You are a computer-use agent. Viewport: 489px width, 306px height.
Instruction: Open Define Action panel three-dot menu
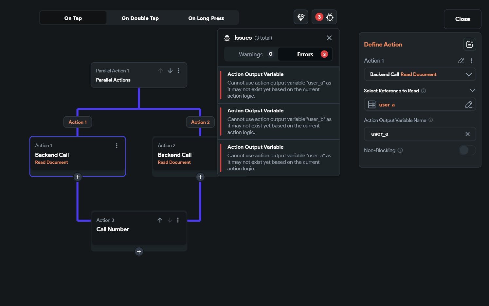[471, 61]
